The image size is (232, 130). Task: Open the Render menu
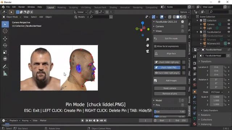[x=22, y=7]
